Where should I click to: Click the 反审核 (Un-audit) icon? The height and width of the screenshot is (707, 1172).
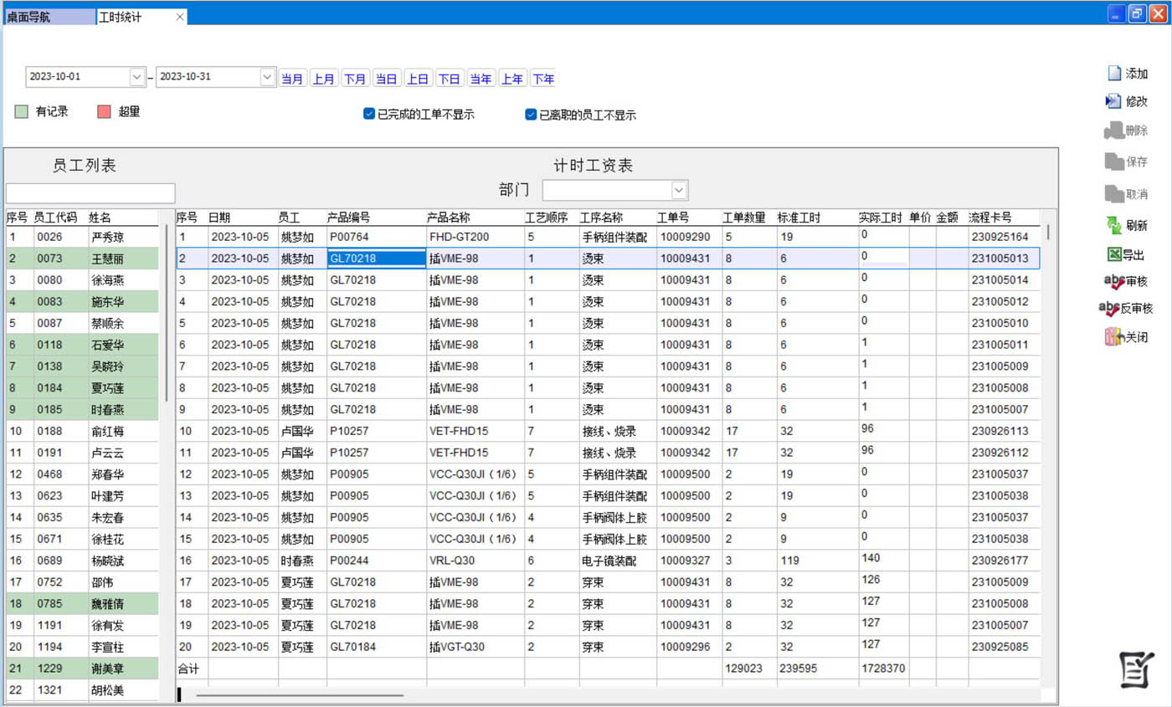pyautogui.click(x=1108, y=309)
